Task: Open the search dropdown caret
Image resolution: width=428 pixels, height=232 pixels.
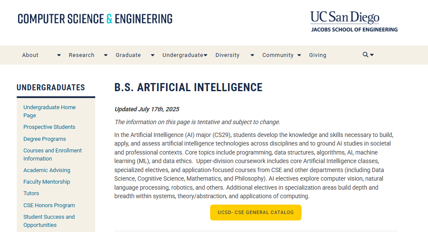Action: [x=372, y=55]
